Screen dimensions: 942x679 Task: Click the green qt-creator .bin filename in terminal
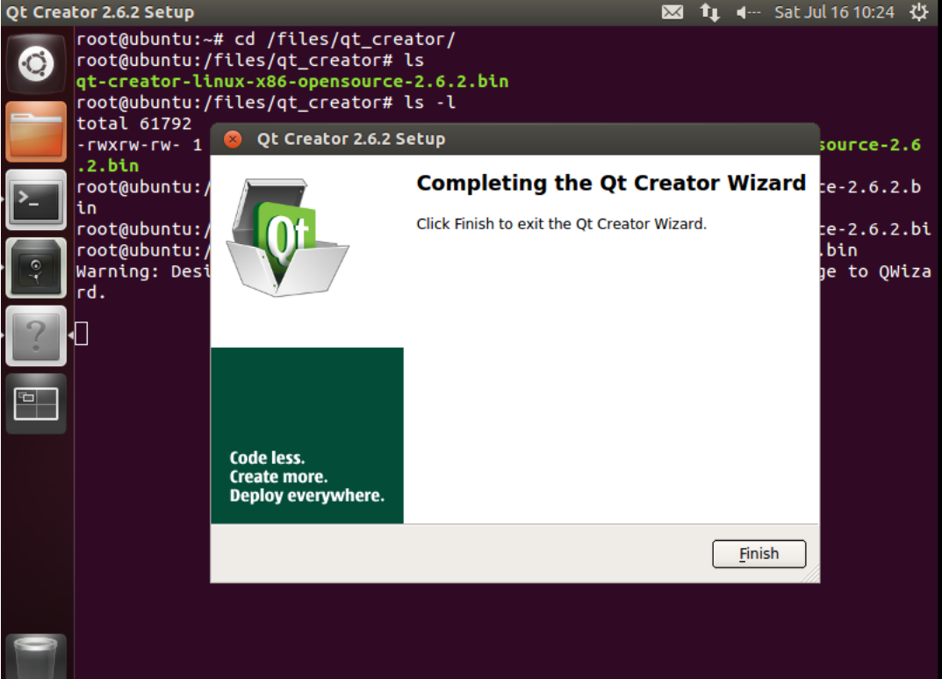point(292,82)
